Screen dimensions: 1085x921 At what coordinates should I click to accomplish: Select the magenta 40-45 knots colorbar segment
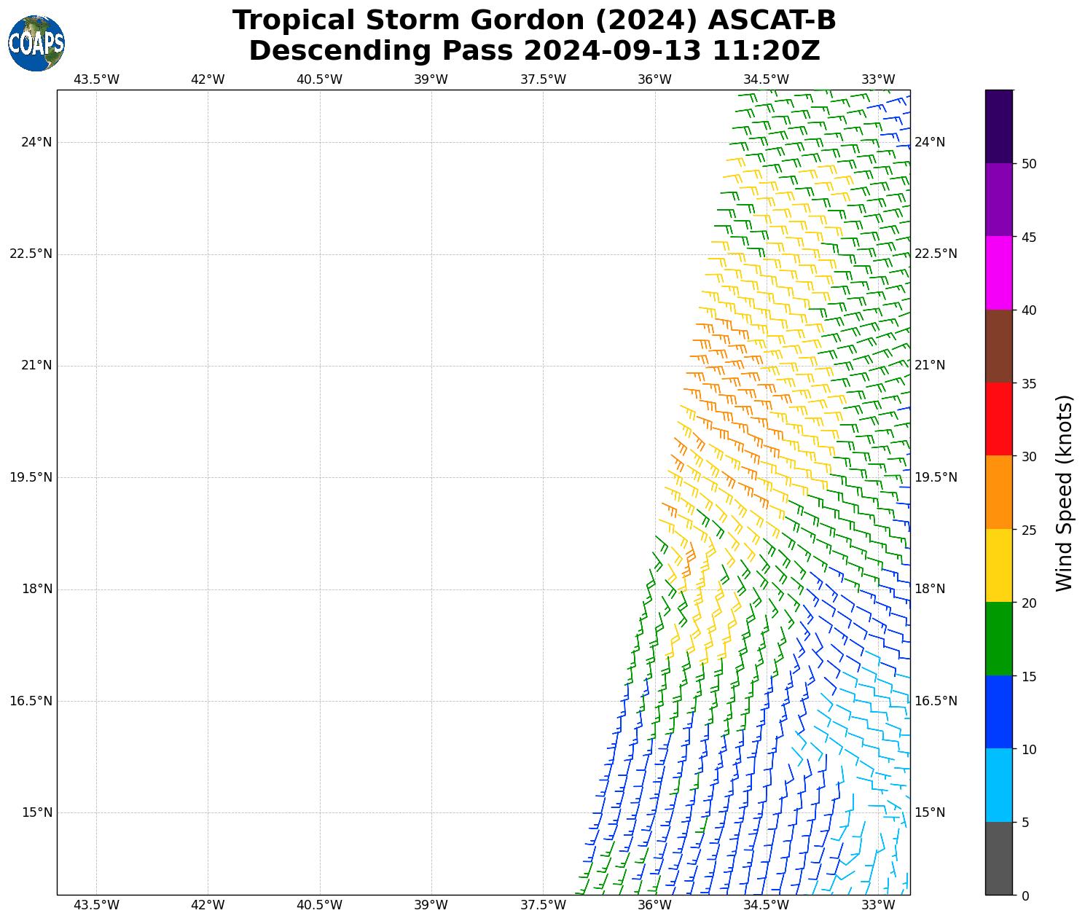998,273
